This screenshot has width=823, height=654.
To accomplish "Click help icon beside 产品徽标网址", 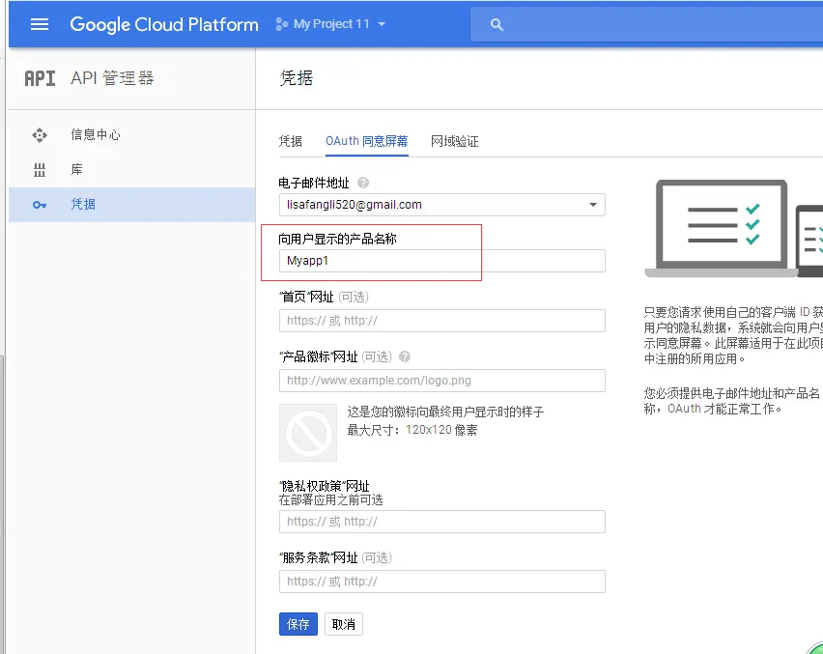I will click(x=404, y=356).
